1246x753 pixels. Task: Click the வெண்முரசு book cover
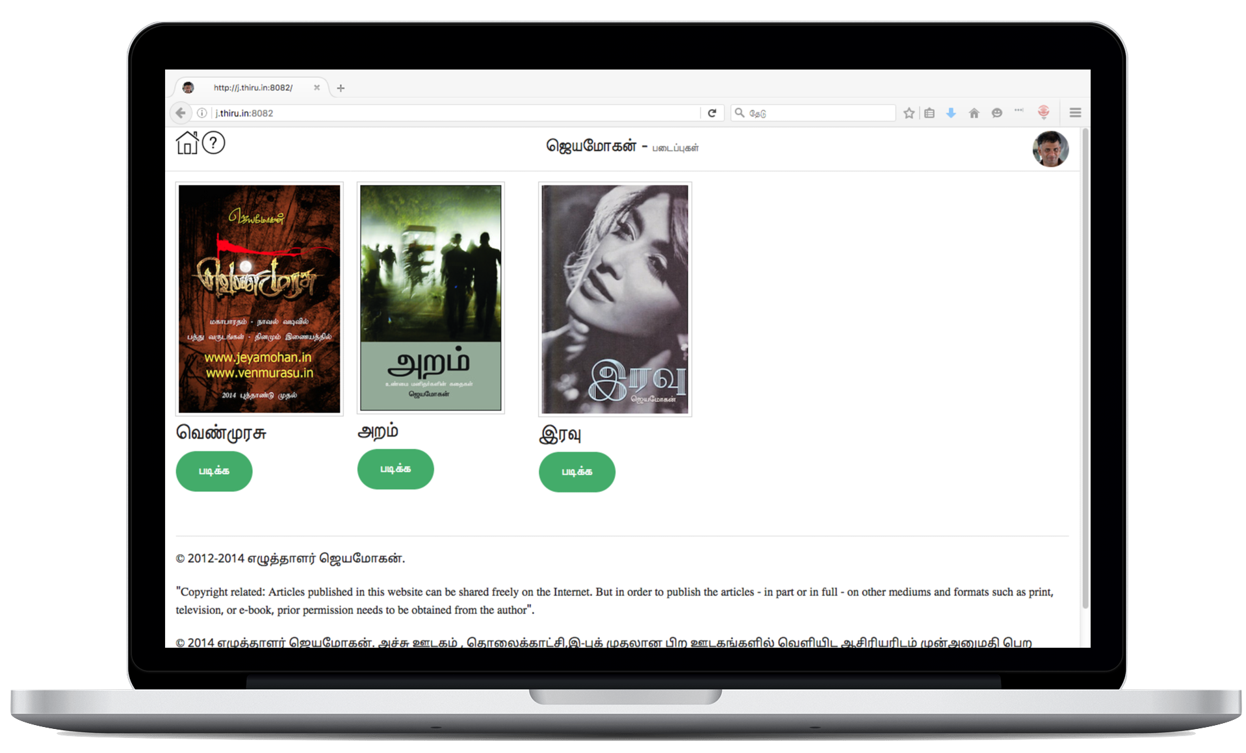click(259, 299)
